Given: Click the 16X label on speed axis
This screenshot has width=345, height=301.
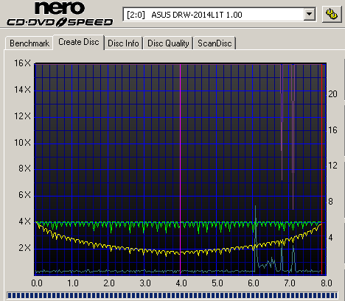Looking at the screenshot, I should click(22, 63).
